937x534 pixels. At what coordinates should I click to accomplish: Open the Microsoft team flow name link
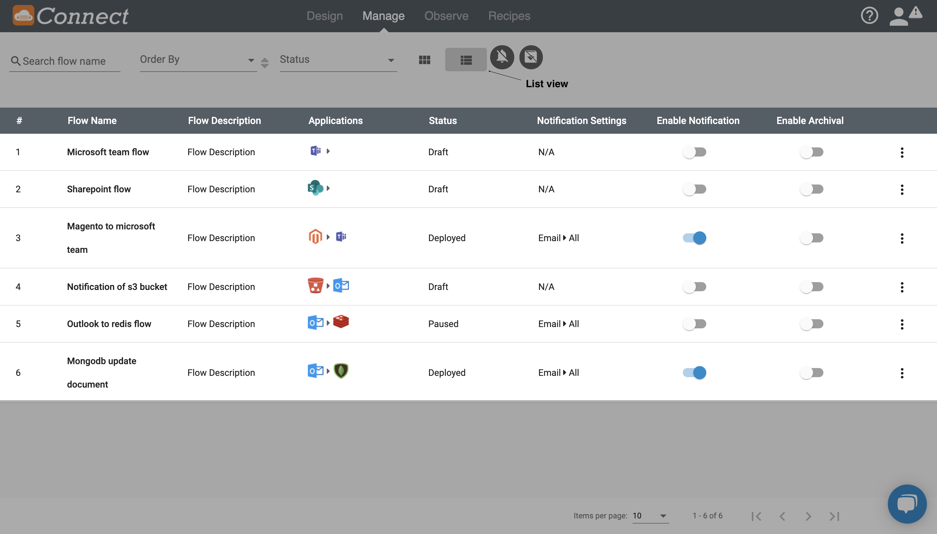pos(108,152)
